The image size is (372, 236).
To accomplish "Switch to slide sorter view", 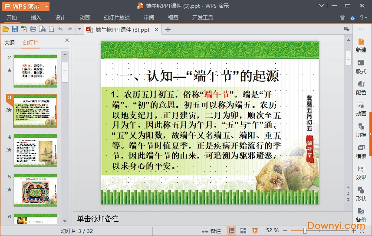I will [244, 231].
